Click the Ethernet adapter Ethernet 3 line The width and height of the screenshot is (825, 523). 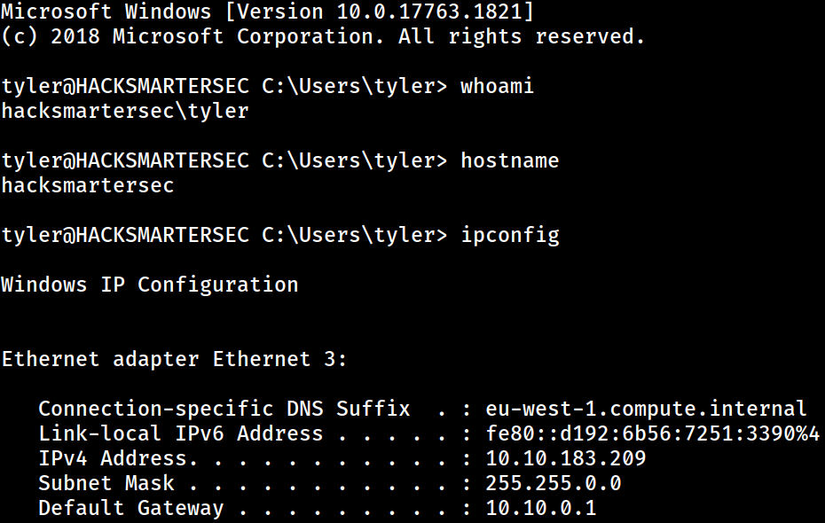[174, 359]
